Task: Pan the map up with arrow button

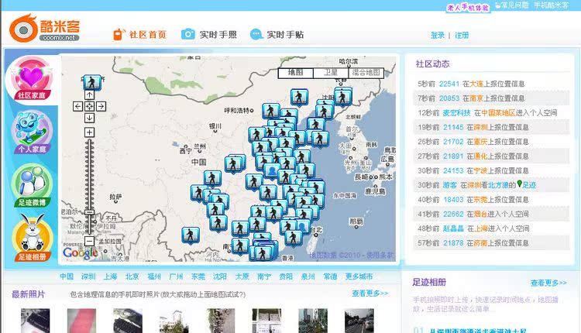Action: point(90,94)
